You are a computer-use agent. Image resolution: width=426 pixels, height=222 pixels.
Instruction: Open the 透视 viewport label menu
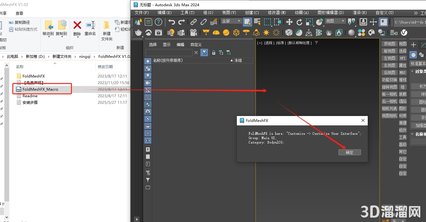tap(269, 43)
